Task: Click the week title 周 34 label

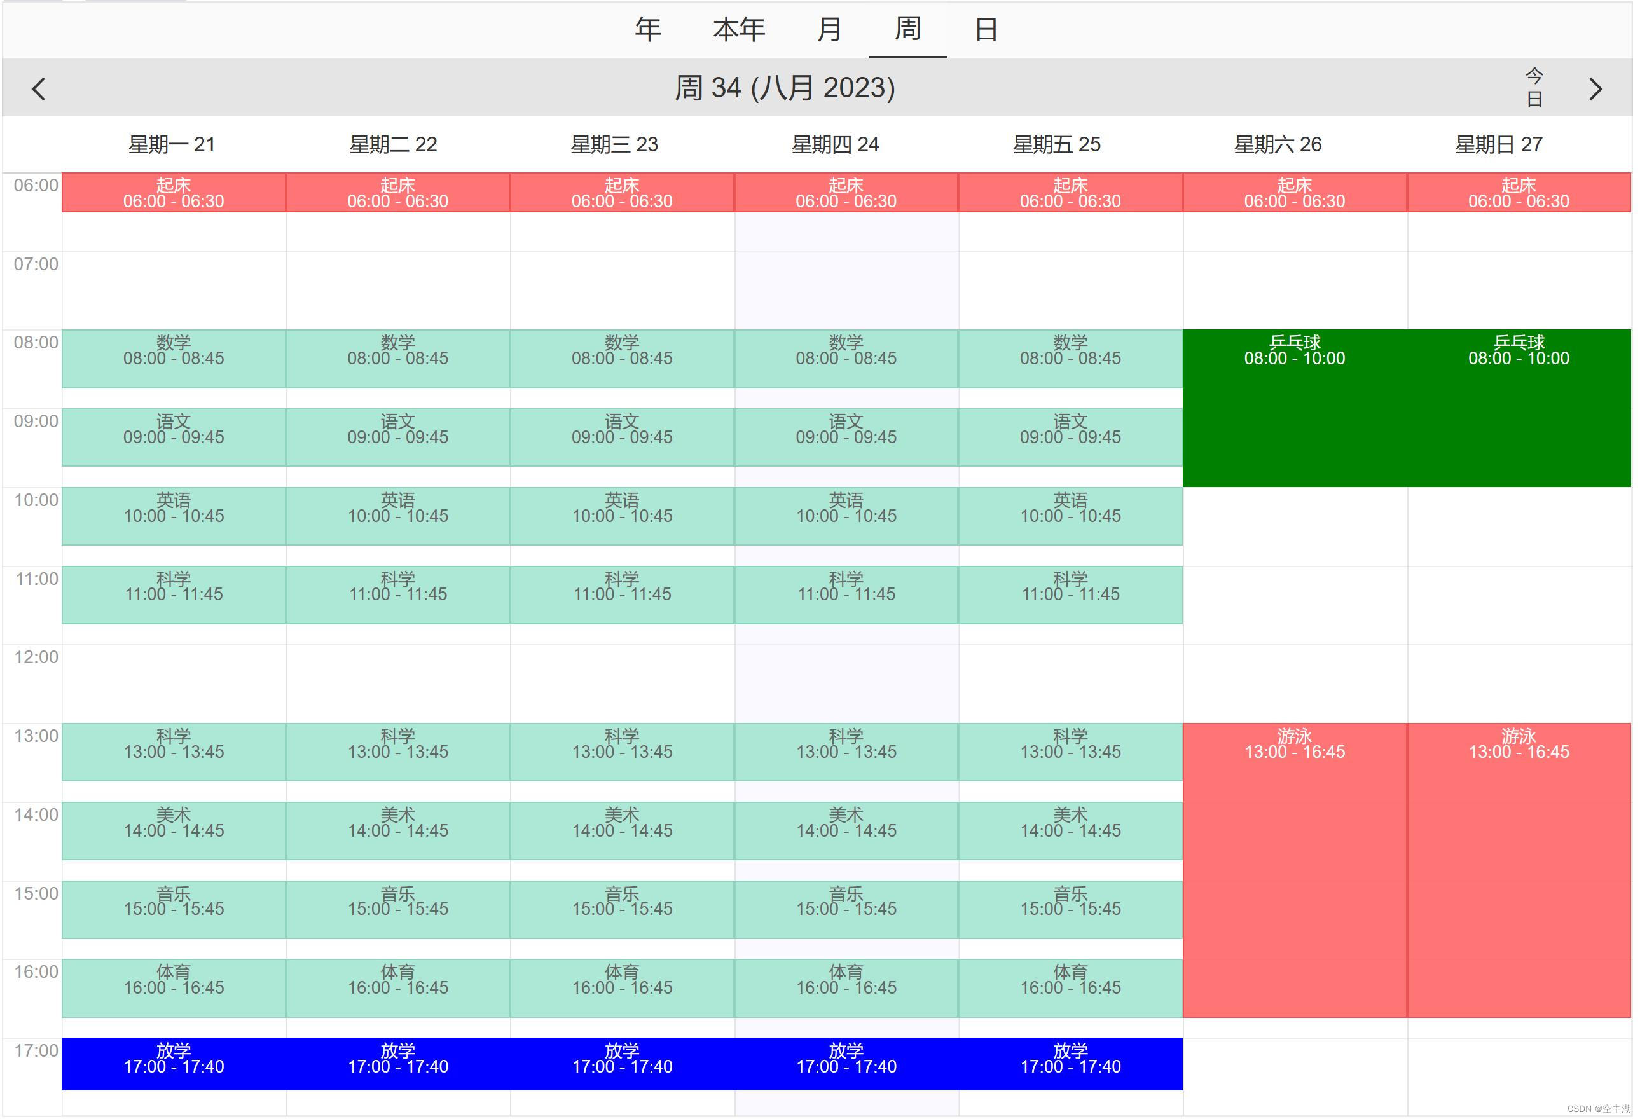Action: 785,88
